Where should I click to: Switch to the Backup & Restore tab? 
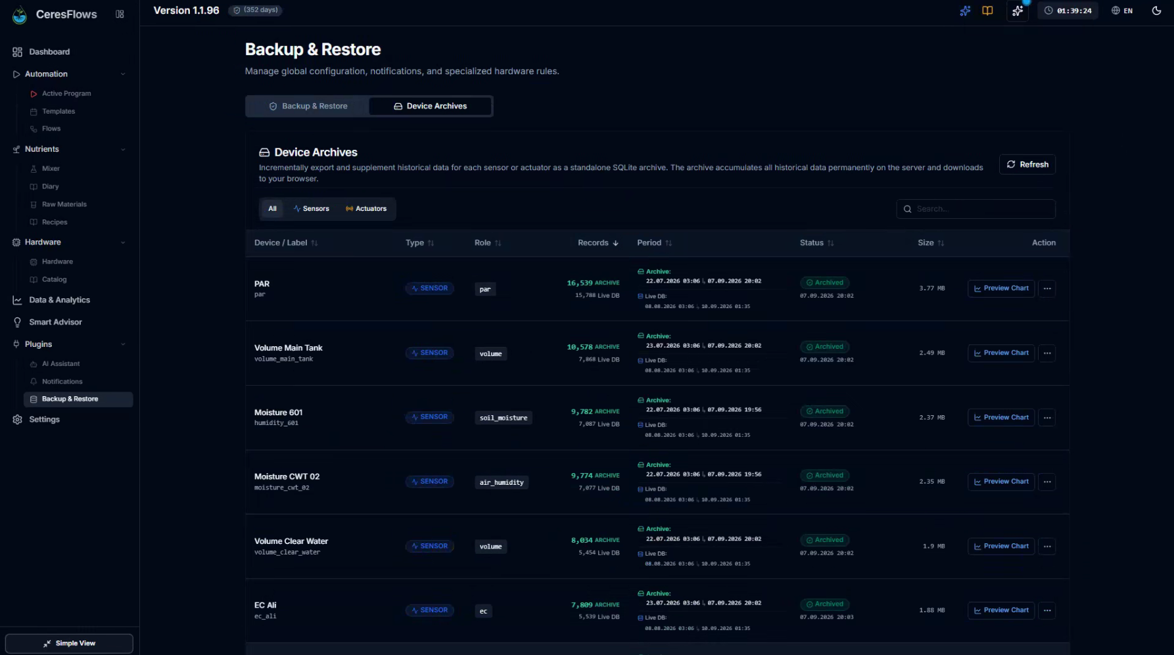308,106
